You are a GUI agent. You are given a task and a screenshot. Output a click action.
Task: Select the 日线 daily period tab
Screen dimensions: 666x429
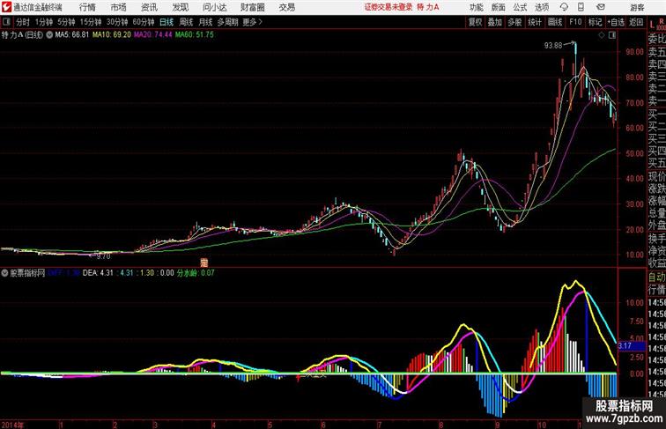click(x=166, y=22)
